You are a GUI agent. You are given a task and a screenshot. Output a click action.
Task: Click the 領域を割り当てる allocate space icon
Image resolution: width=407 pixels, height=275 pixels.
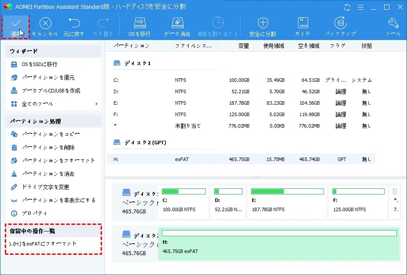tap(218, 27)
